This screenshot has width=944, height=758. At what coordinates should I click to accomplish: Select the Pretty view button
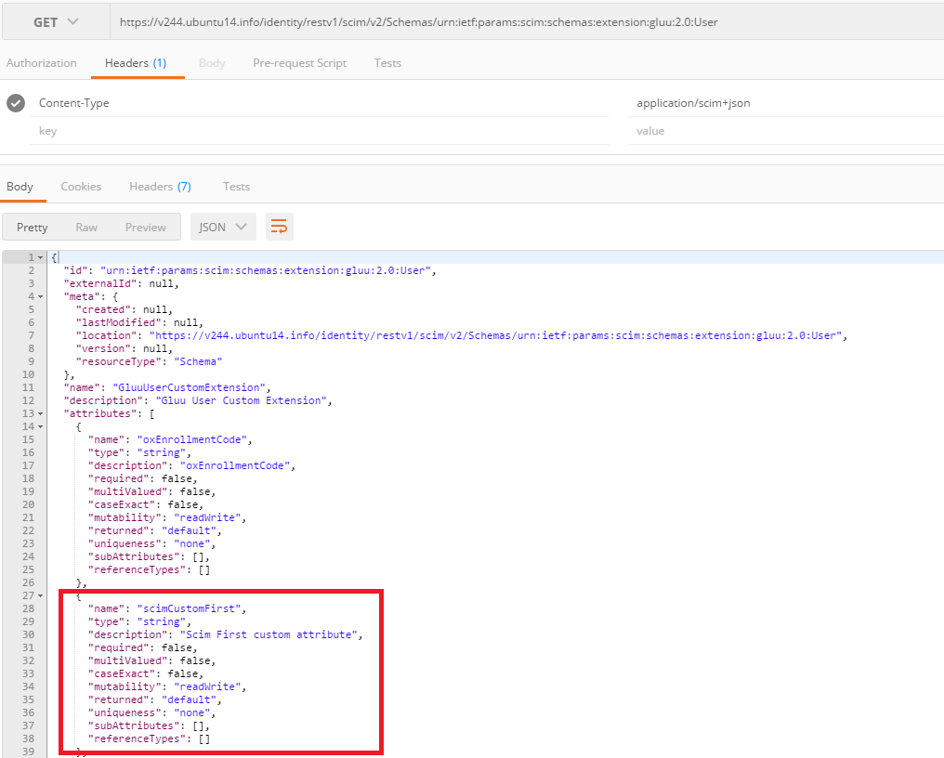tap(33, 228)
